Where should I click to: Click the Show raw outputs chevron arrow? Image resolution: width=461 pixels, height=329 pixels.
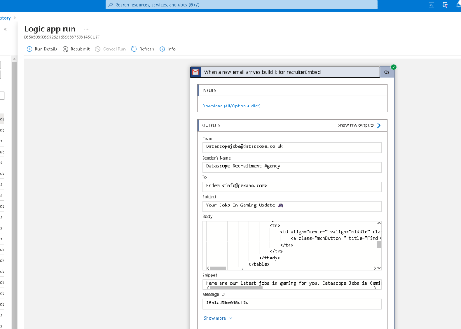click(x=379, y=125)
